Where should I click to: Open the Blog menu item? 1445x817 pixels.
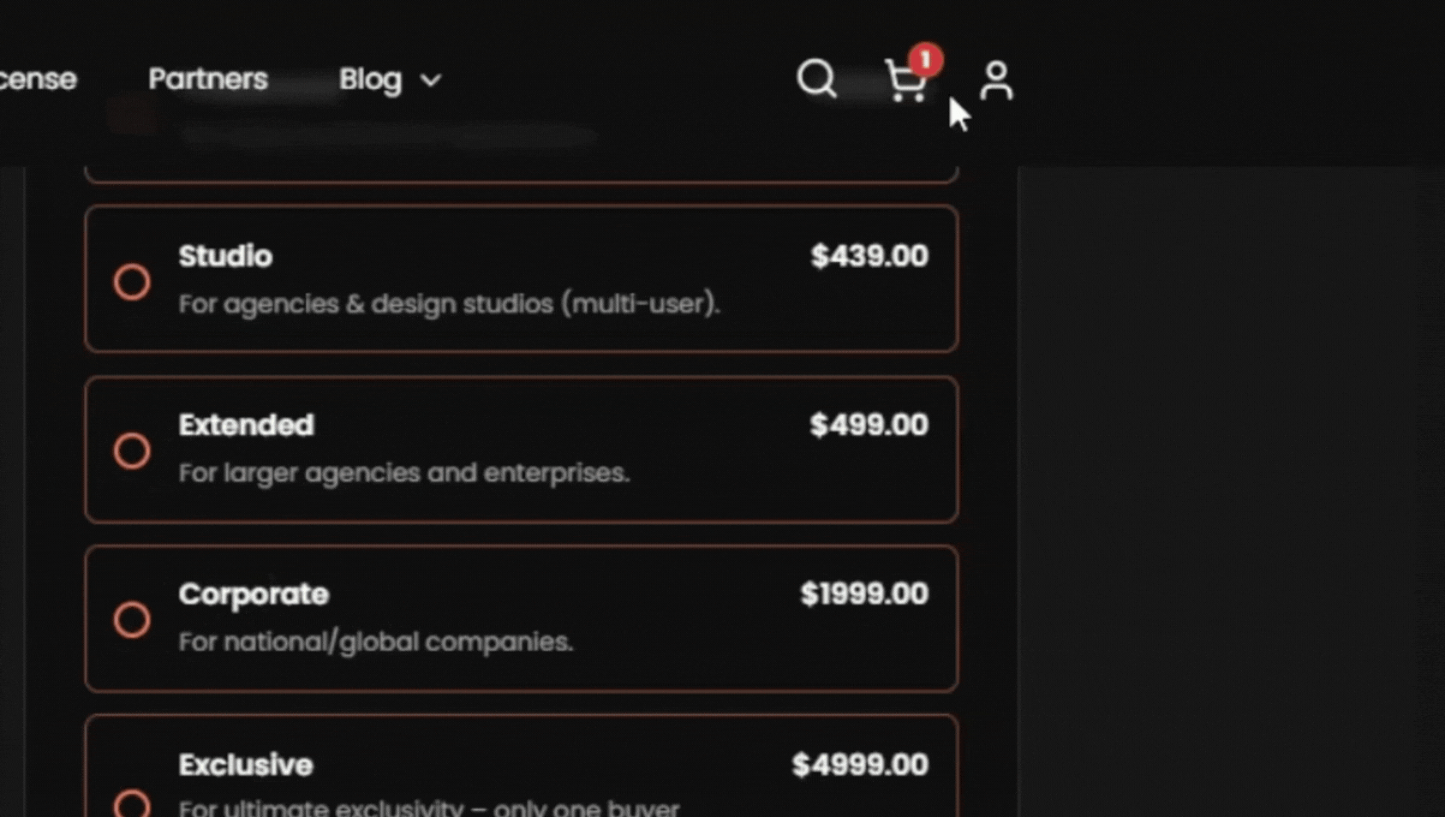370,79
